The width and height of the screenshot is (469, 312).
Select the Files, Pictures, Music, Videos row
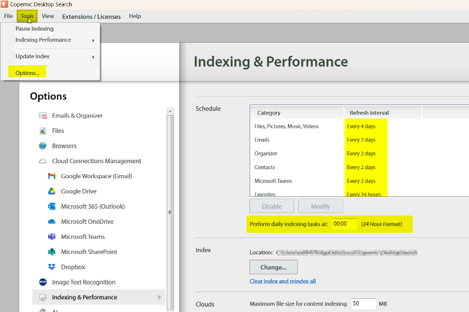pos(359,126)
